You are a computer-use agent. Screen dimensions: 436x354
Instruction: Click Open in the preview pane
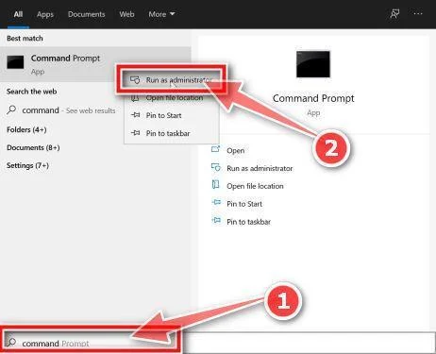pos(236,151)
